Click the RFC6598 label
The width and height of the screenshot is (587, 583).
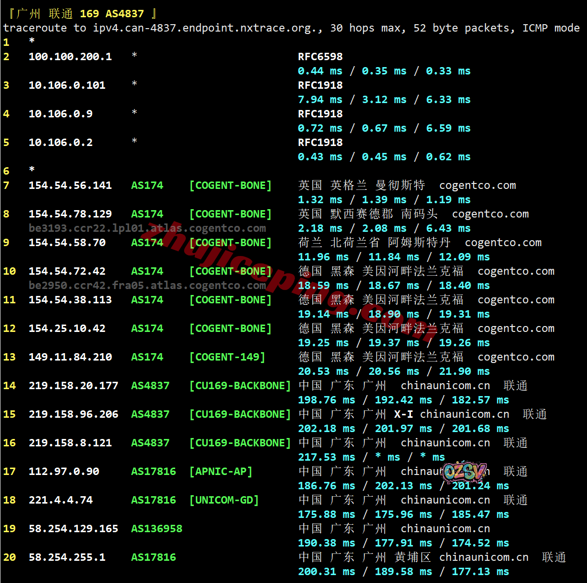coord(320,57)
